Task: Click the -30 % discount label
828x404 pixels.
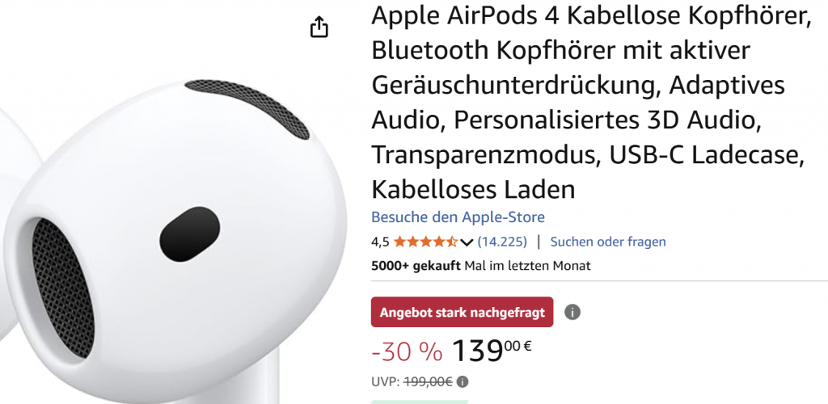Action: tap(408, 351)
